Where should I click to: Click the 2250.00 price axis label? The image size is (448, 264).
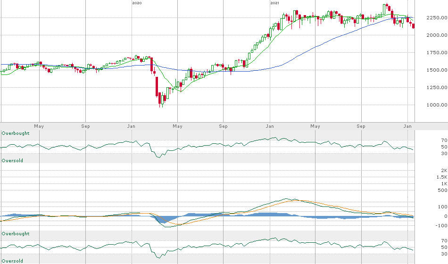[x=437, y=18]
